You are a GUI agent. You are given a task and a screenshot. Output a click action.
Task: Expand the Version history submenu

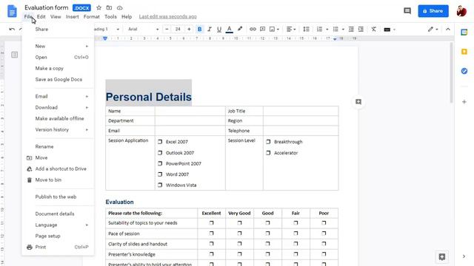[58, 130]
